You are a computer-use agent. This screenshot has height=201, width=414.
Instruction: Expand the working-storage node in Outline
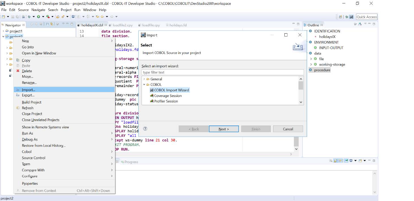click(x=311, y=64)
